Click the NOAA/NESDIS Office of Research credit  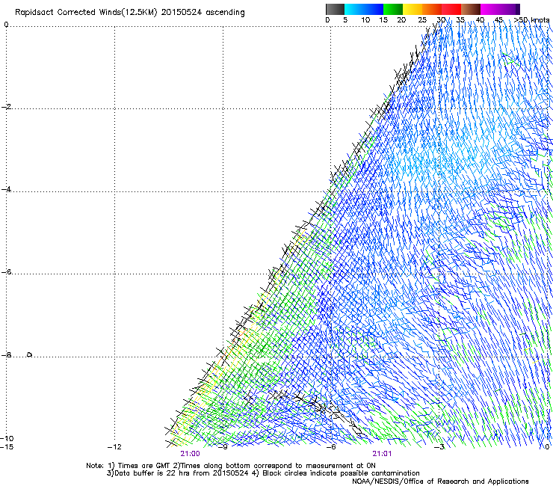[440, 482]
